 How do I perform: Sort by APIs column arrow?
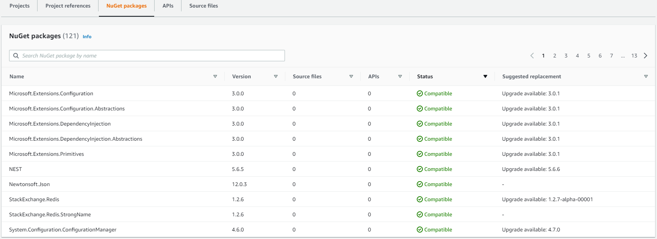pyautogui.click(x=400, y=76)
